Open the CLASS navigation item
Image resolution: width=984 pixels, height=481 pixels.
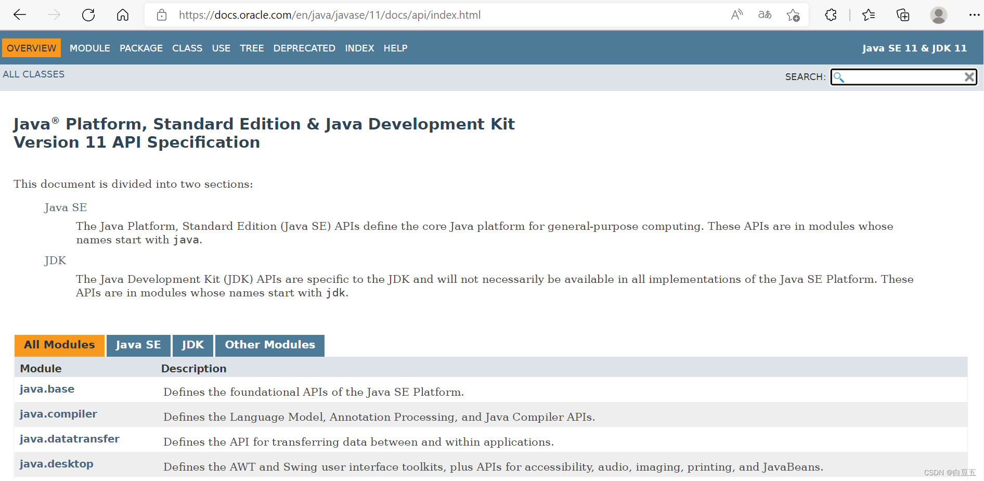187,48
